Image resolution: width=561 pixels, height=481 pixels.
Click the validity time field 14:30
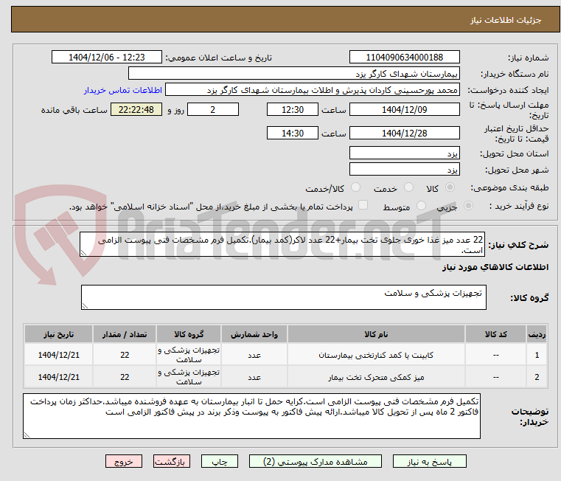coord(293,134)
